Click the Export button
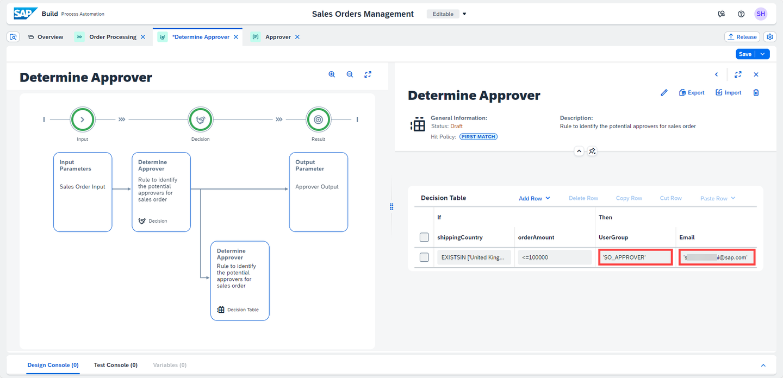 692,93
